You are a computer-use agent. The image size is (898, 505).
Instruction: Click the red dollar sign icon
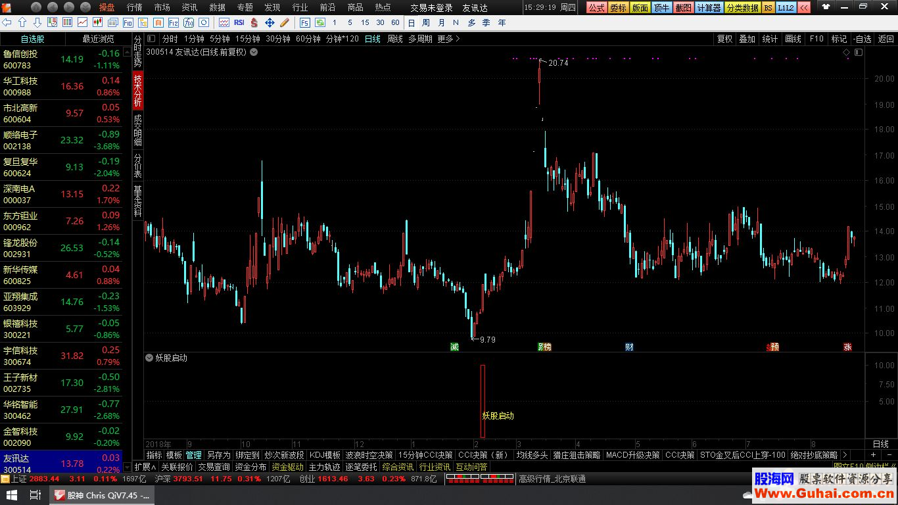point(254,22)
